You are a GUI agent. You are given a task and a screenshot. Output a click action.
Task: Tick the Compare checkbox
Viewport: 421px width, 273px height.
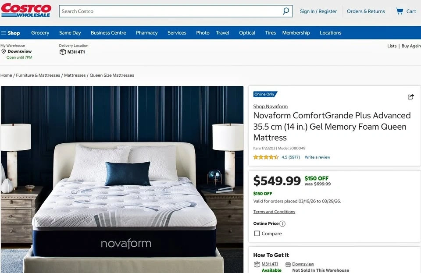click(x=257, y=234)
